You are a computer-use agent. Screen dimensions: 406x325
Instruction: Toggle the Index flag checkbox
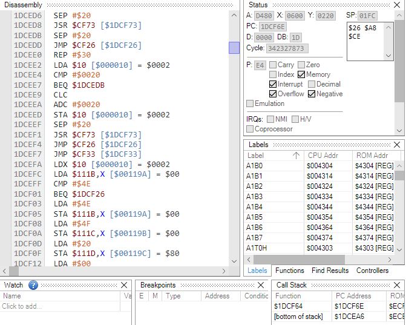(273, 74)
